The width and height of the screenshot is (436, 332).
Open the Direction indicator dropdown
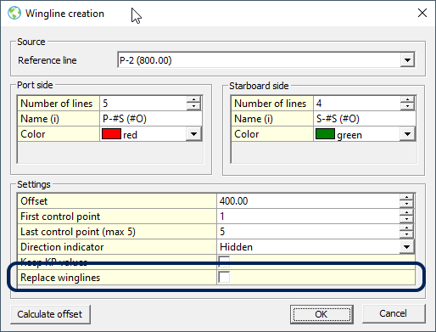pos(406,247)
